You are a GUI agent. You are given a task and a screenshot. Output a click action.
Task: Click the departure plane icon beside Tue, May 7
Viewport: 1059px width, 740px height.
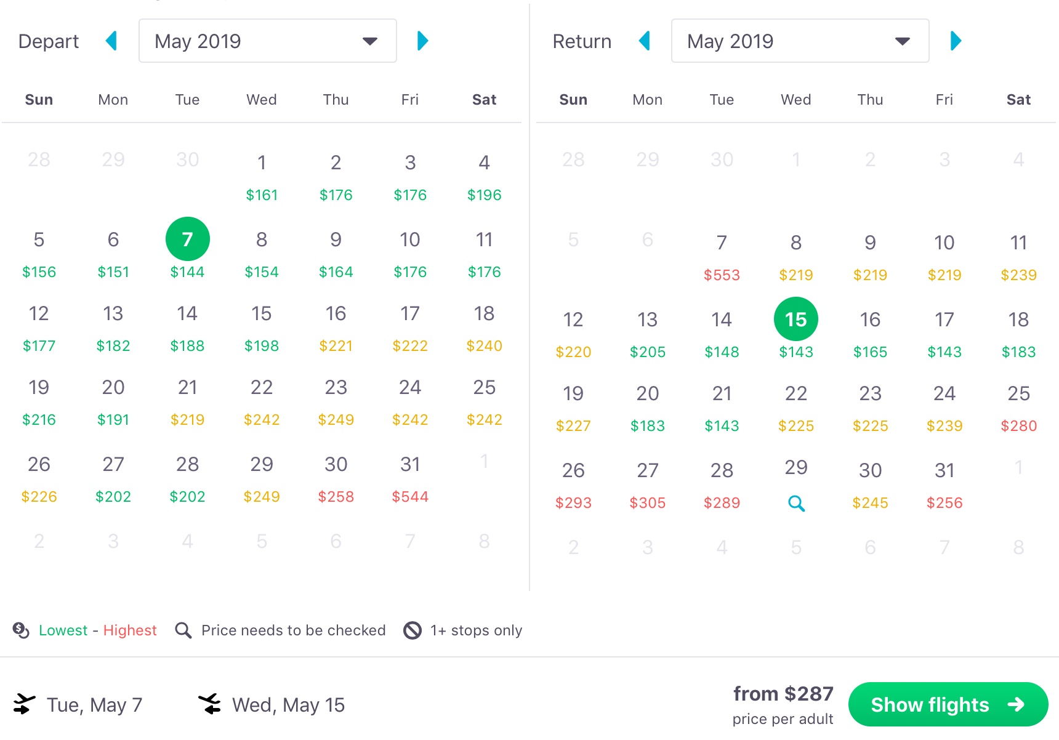pos(25,704)
